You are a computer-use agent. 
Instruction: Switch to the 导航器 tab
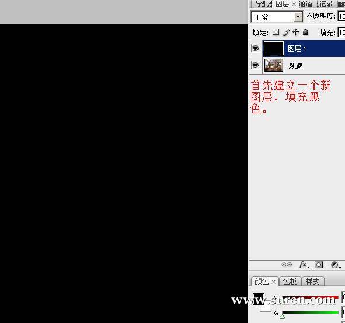click(x=263, y=4)
